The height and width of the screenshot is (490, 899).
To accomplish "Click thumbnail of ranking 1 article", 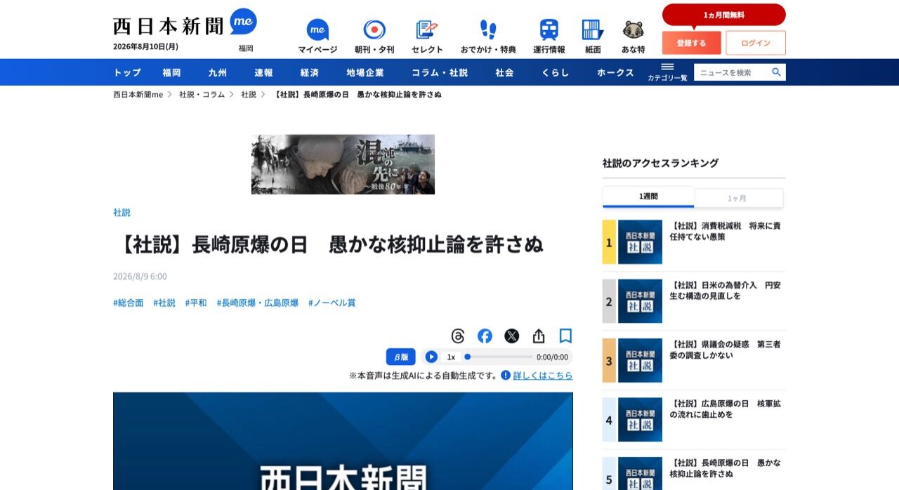I will pyautogui.click(x=640, y=241).
